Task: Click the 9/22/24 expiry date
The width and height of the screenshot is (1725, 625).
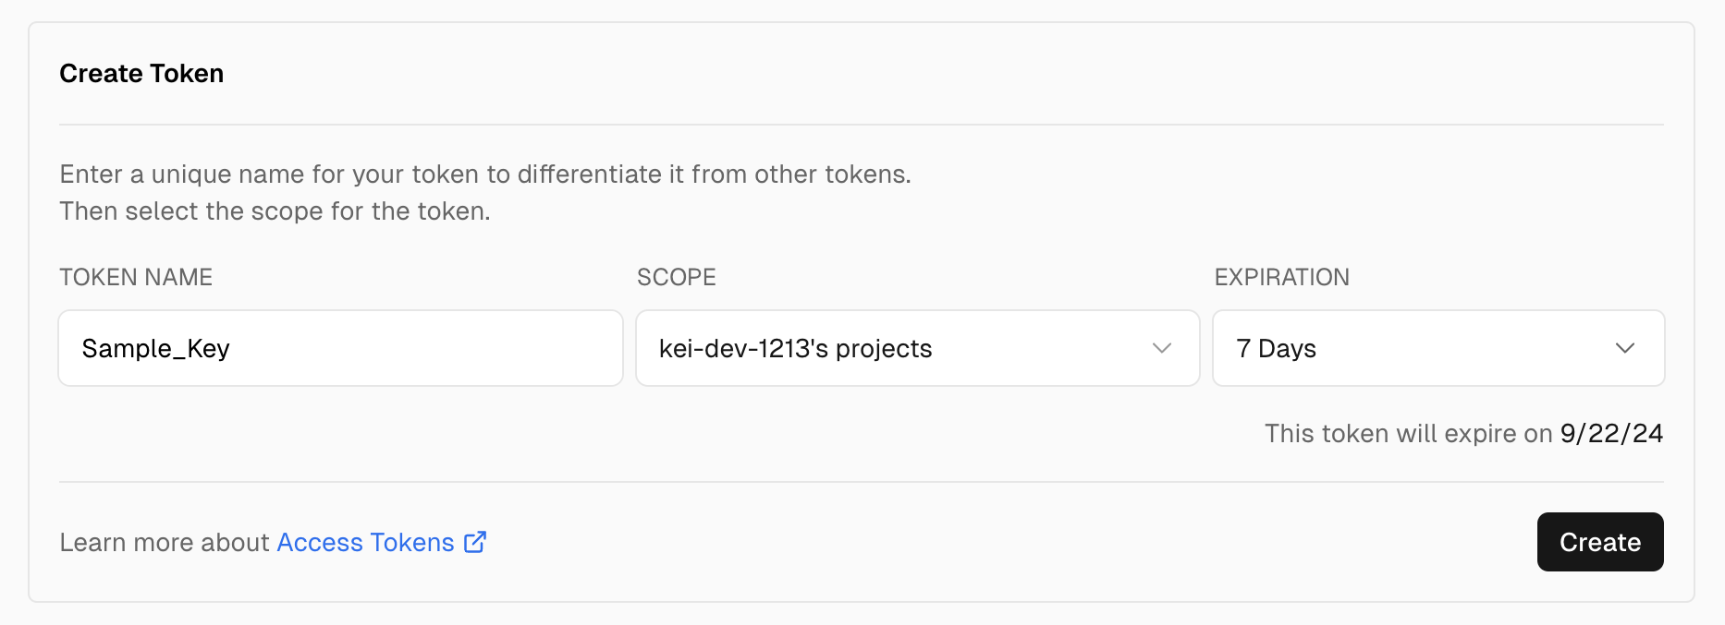Action: (x=1611, y=433)
